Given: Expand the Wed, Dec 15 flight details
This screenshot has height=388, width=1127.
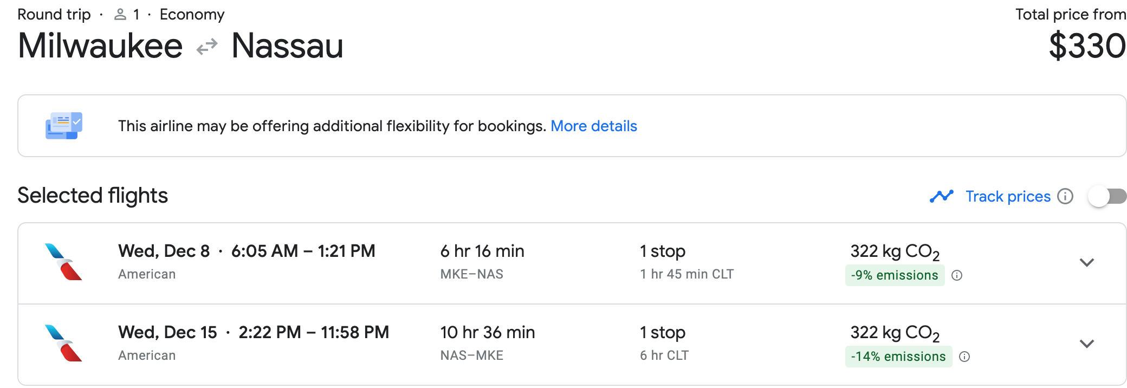Looking at the screenshot, I should [x=1086, y=344].
